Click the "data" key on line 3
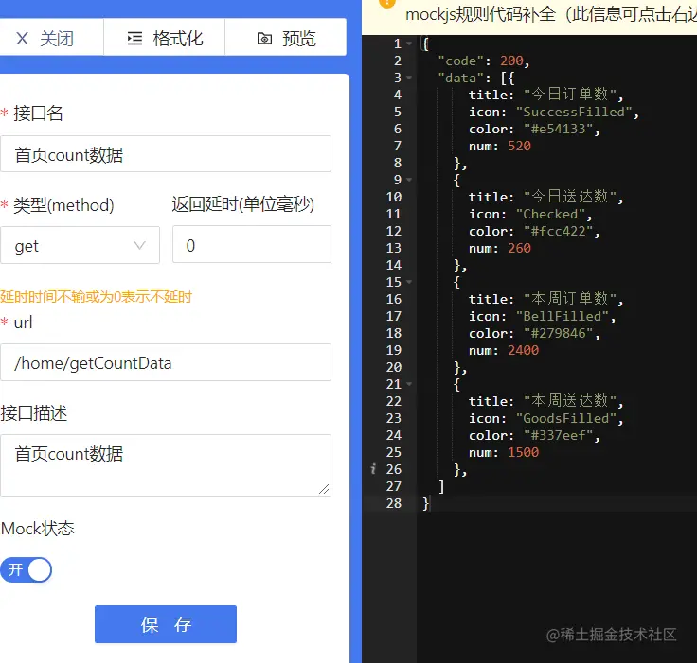The height and width of the screenshot is (663, 697). click(x=461, y=78)
